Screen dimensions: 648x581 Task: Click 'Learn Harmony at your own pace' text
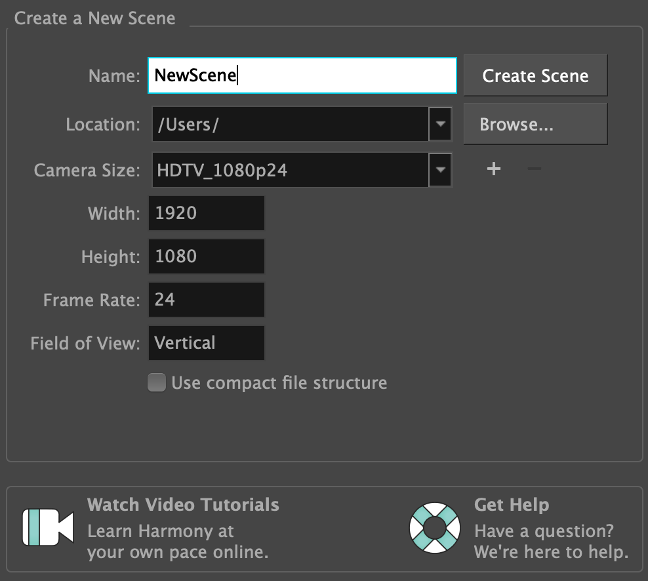178,542
